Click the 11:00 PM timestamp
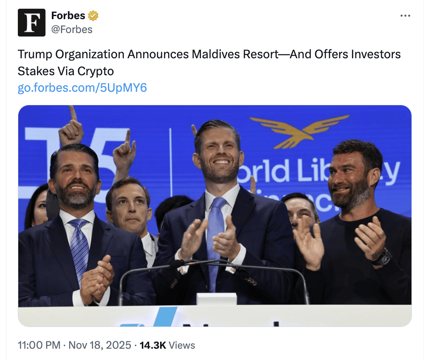Viewport: 428px width, 360px height. tap(39, 345)
